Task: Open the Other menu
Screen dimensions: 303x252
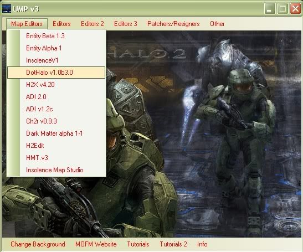Action: pyautogui.click(x=217, y=24)
